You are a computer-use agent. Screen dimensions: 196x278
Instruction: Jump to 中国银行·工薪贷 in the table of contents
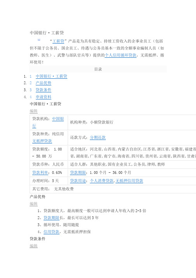[x=51, y=76]
